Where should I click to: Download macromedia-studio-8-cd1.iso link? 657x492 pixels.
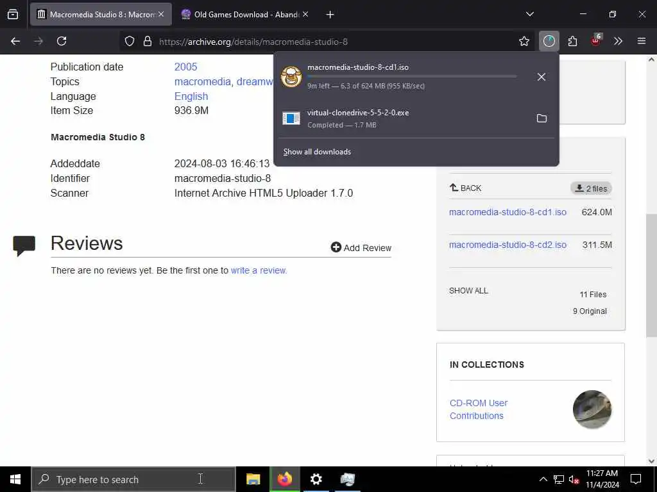tap(508, 212)
